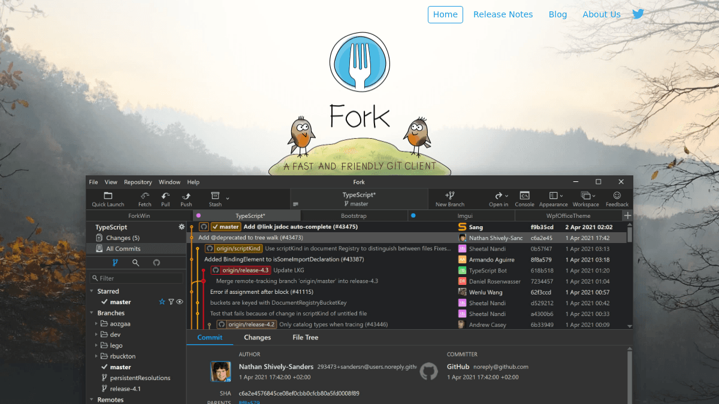Click the GitHub icon beside master label
The image size is (719, 404).
pos(204,227)
